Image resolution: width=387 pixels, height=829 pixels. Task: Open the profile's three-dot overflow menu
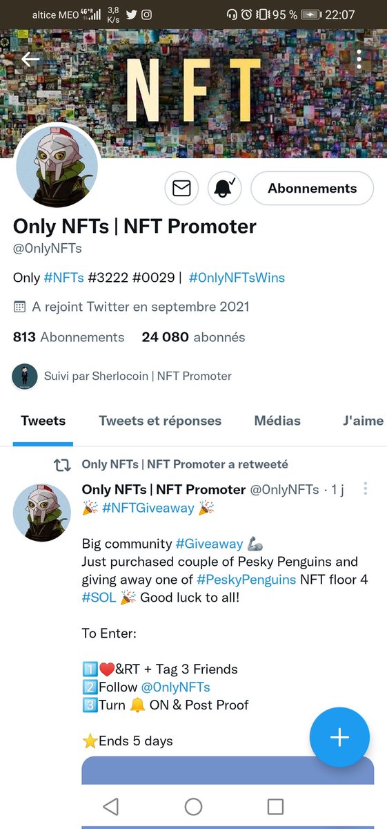pos(359,59)
